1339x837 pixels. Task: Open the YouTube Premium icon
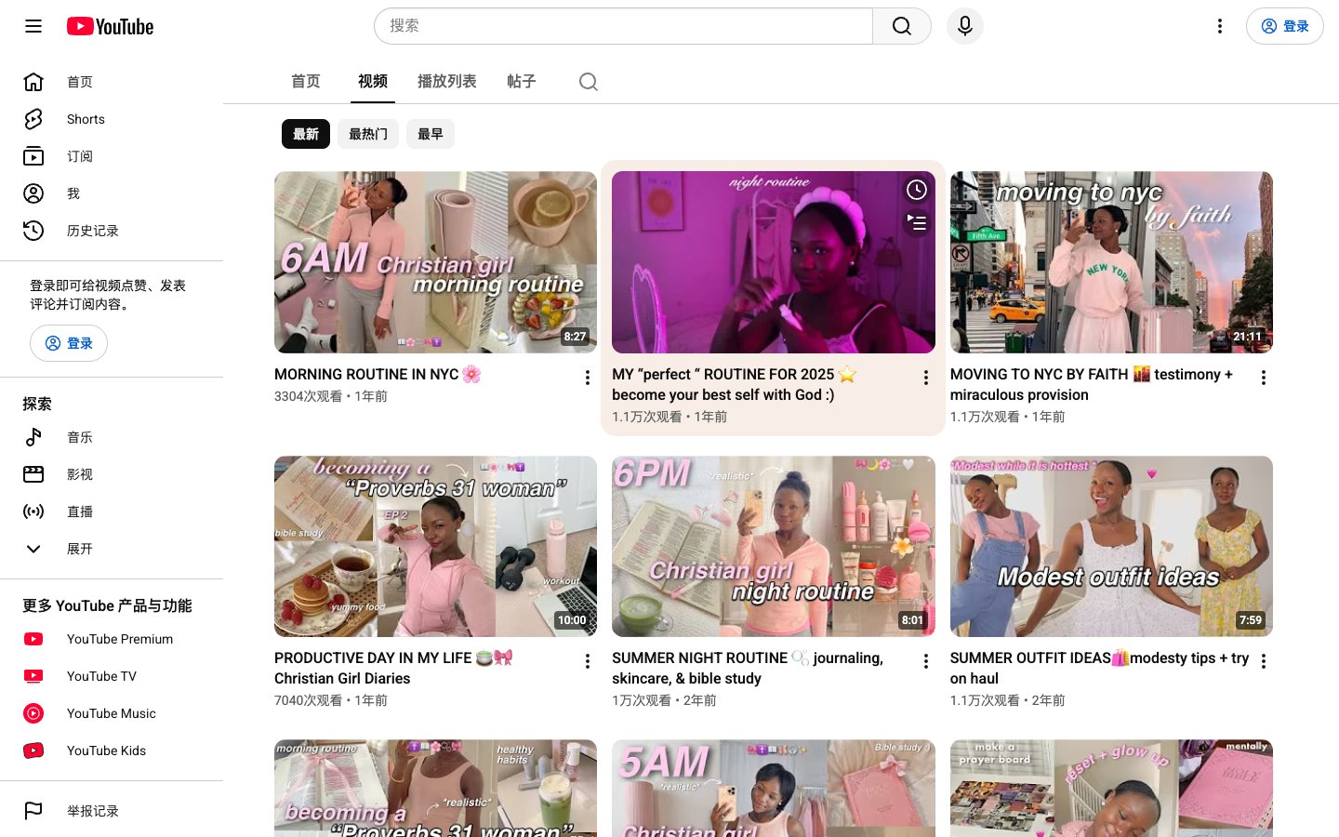tap(33, 639)
